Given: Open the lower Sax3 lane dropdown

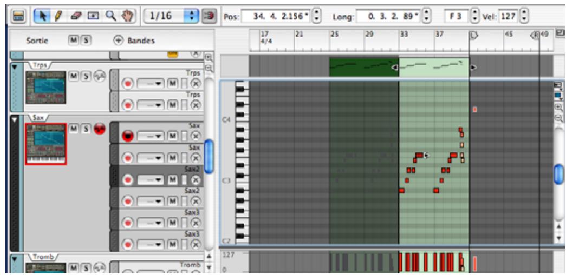Looking at the screenshot, I should click(x=151, y=245).
